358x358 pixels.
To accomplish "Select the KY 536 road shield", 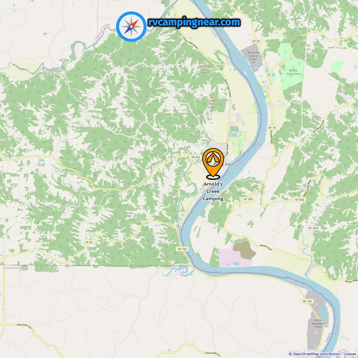I will point(300,200).
